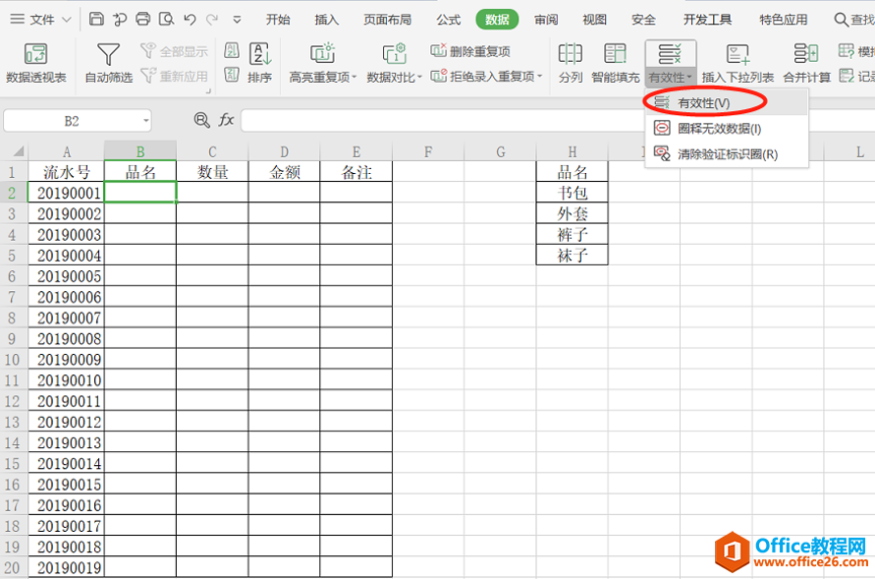
Task: Open 数据对比 data compare dropdown
Action: click(394, 63)
